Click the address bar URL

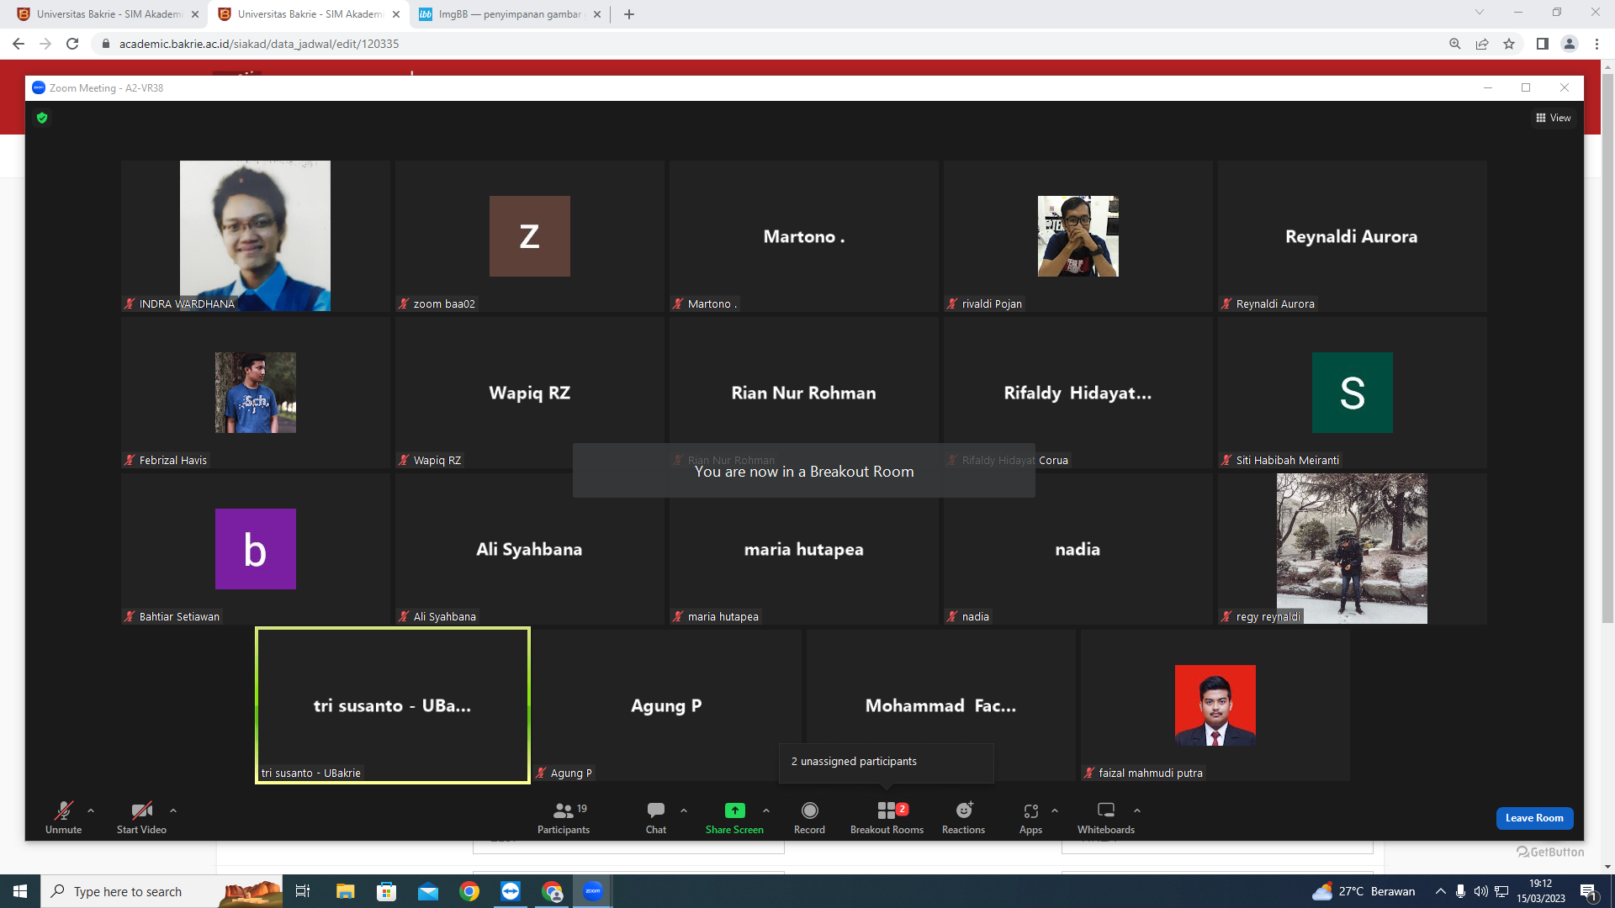(x=259, y=44)
